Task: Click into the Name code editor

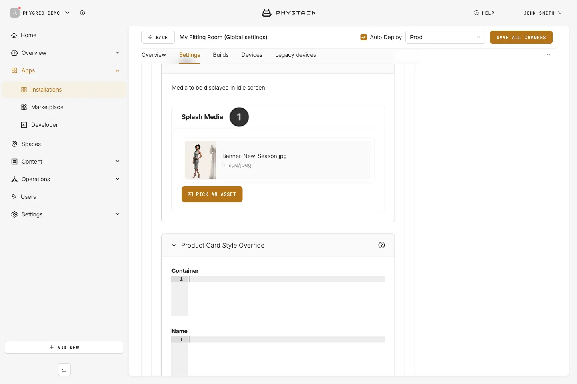Action: pos(278,356)
